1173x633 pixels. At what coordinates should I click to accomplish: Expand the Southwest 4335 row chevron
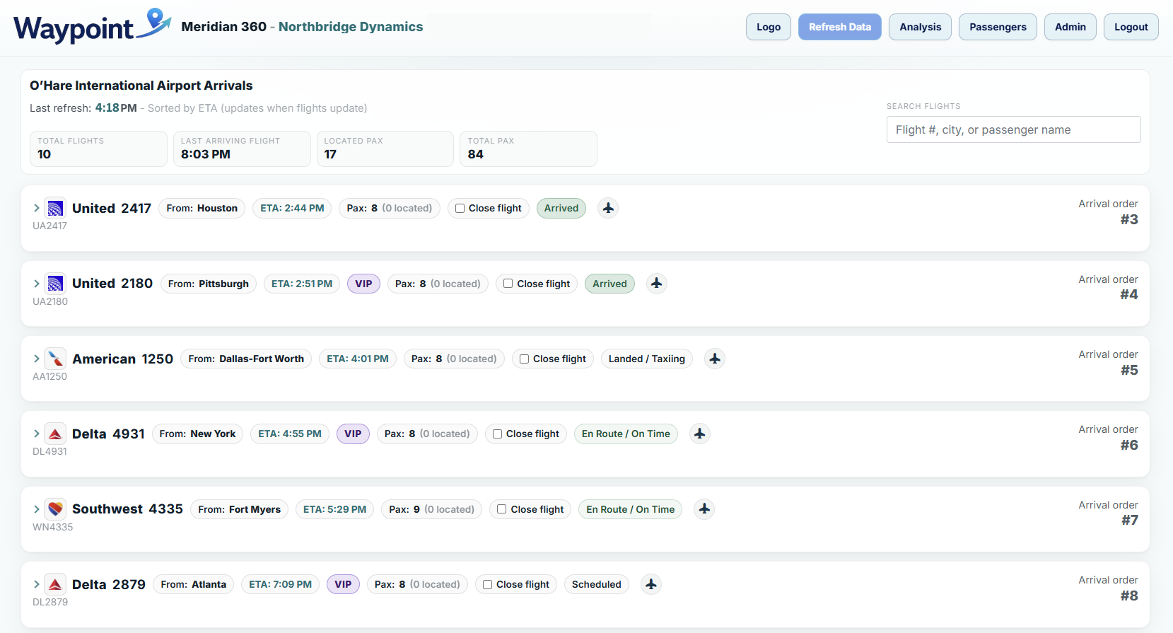pyautogui.click(x=37, y=509)
